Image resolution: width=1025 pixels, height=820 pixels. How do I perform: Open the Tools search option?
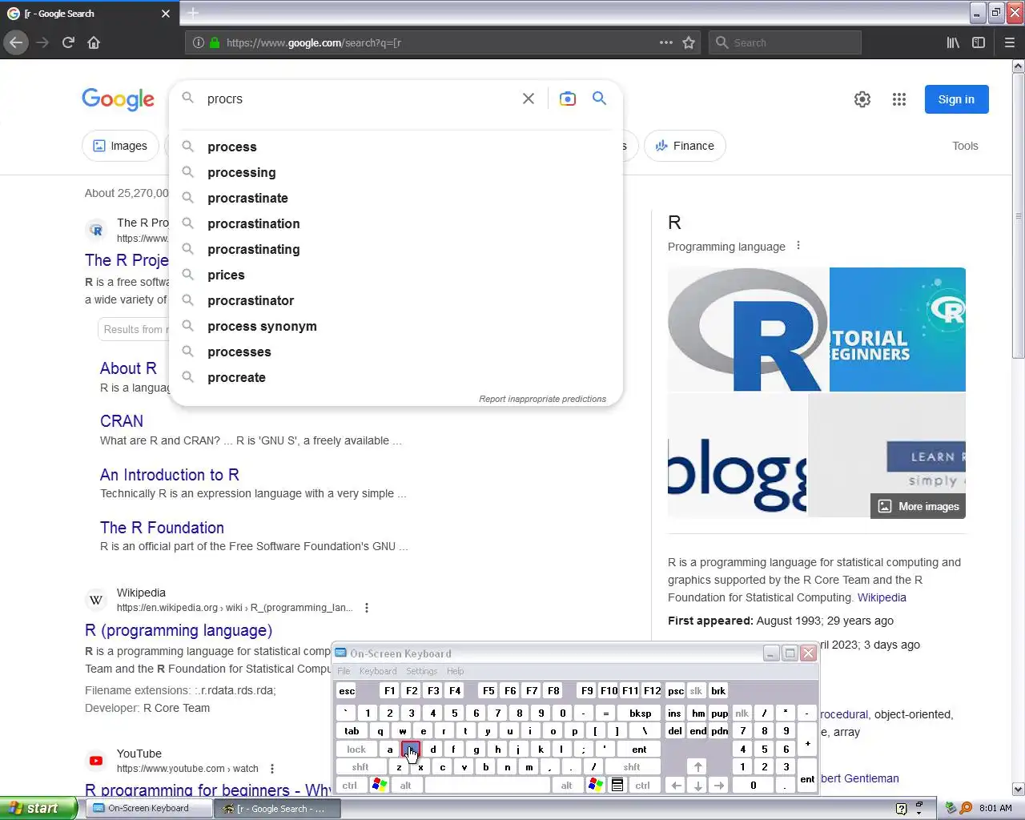pos(965,146)
